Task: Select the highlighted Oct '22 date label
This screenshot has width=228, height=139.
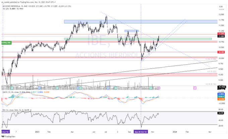Action: [5, 132]
